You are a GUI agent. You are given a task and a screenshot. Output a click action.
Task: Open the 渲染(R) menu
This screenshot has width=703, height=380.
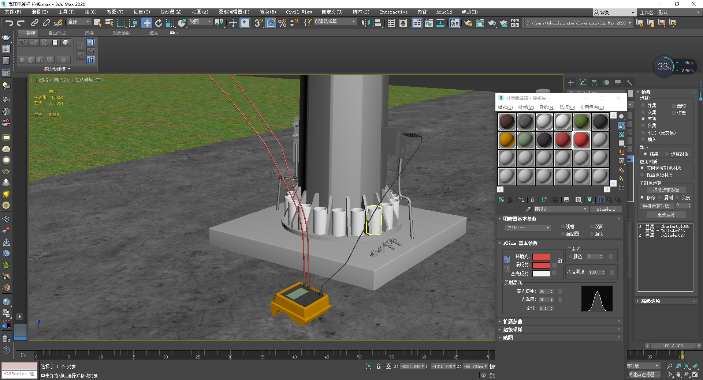[268, 12]
